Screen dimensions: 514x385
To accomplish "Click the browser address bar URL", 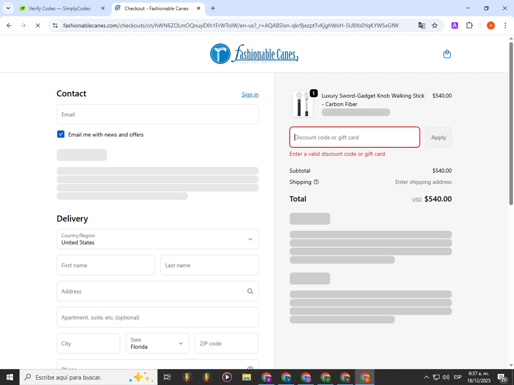I will 231,25.
